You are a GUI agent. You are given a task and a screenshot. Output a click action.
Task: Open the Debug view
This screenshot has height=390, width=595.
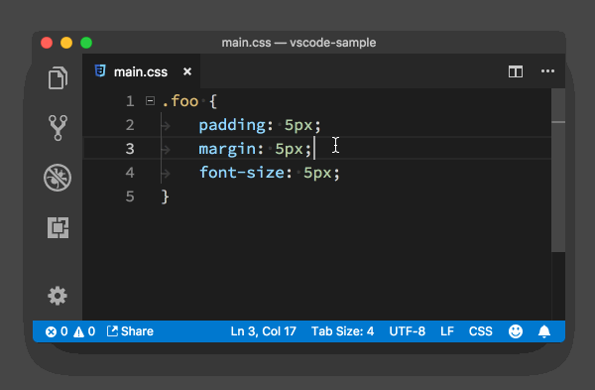(58, 178)
